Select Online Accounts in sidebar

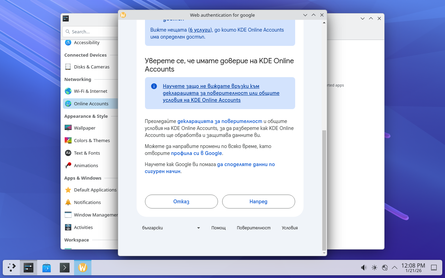[91, 104]
